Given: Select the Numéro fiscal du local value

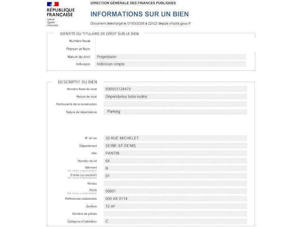Looking at the screenshot, I should pyautogui.click(x=175, y=89).
